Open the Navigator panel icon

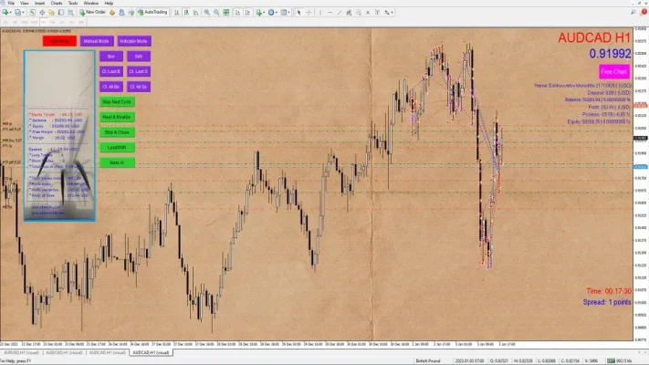click(51, 13)
